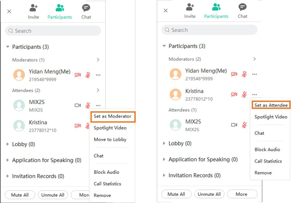Select "Set as Moderator" from the context menu
The image size is (291, 203).
coord(112,116)
